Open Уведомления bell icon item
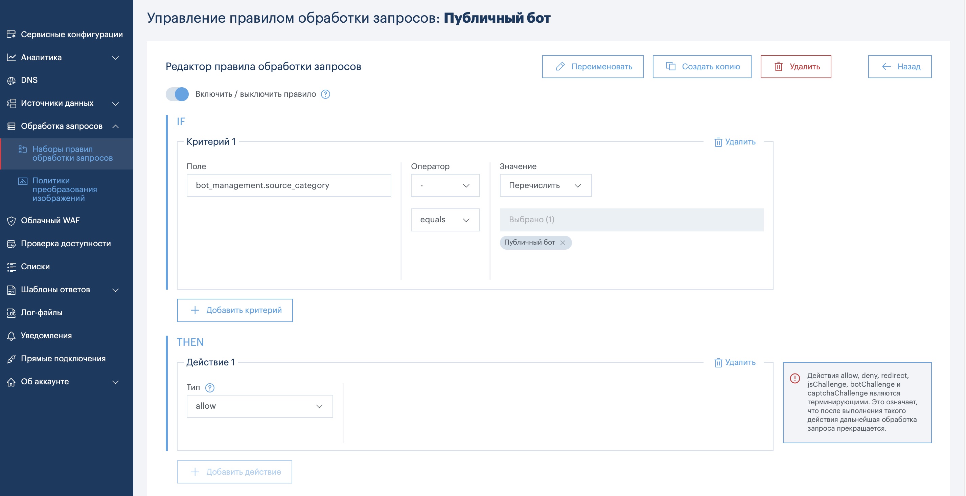 [x=11, y=336]
